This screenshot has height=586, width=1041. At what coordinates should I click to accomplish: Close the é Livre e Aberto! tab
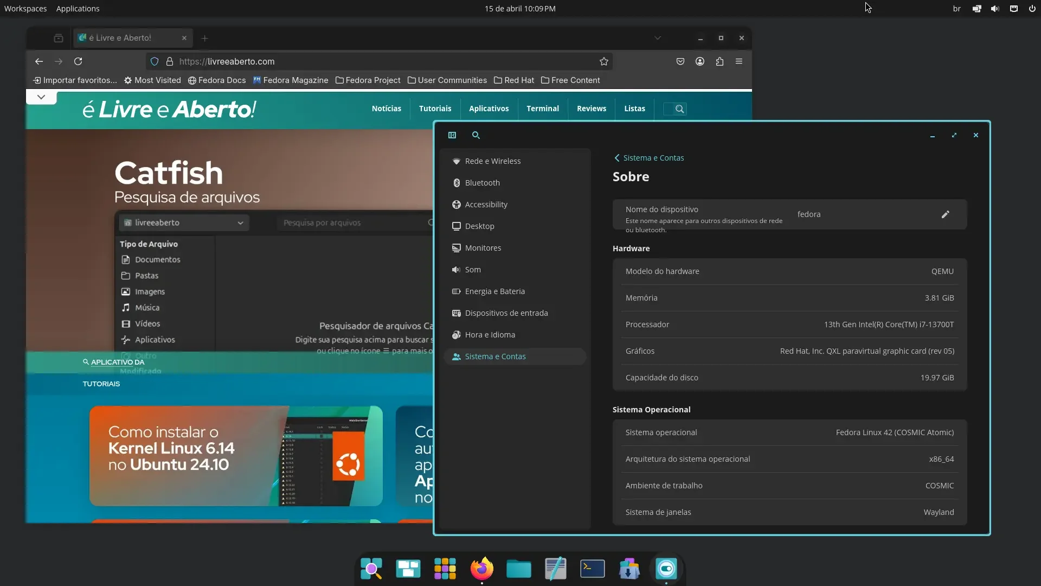point(184,38)
